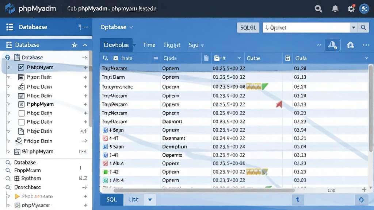Open the dropdown arrow at Clata column header
374x210 pixels.
point(366,58)
